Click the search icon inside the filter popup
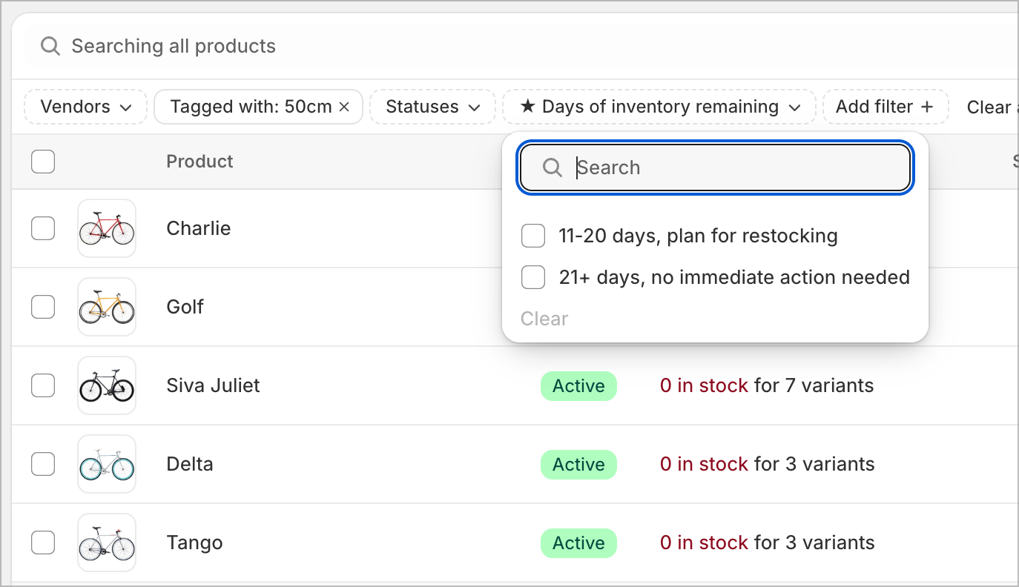The width and height of the screenshot is (1019, 587). (552, 168)
